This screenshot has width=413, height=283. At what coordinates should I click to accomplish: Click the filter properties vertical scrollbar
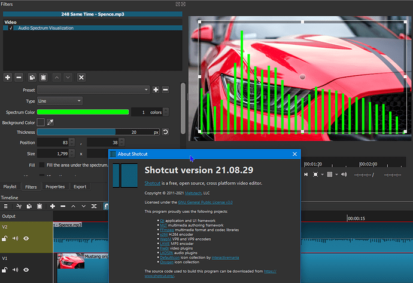tap(183, 109)
